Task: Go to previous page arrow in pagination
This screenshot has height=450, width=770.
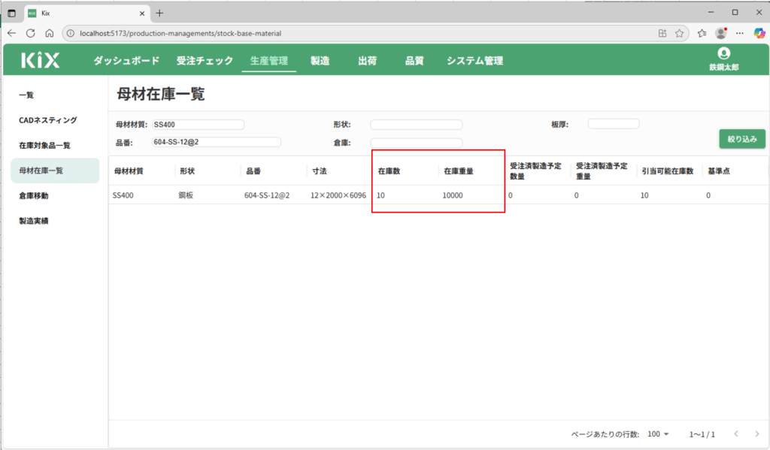Action: (735, 434)
